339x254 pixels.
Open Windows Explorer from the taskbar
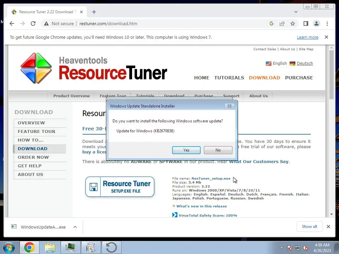point(50,247)
